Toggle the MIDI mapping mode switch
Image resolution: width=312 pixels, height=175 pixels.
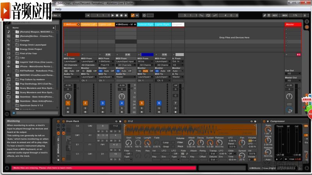tap(285, 15)
